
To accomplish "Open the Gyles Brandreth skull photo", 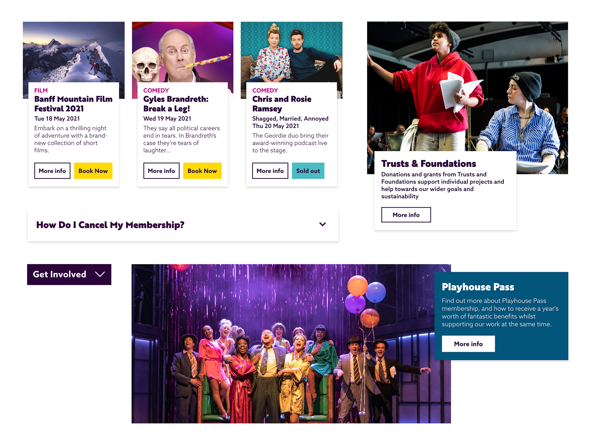I will click(x=183, y=52).
